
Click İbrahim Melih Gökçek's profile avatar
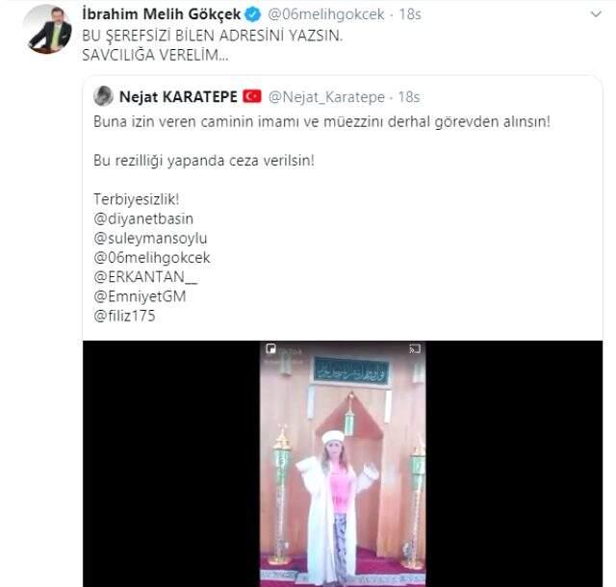[x=49, y=28]
